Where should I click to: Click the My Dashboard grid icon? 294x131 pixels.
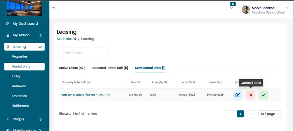click(8, 24)
